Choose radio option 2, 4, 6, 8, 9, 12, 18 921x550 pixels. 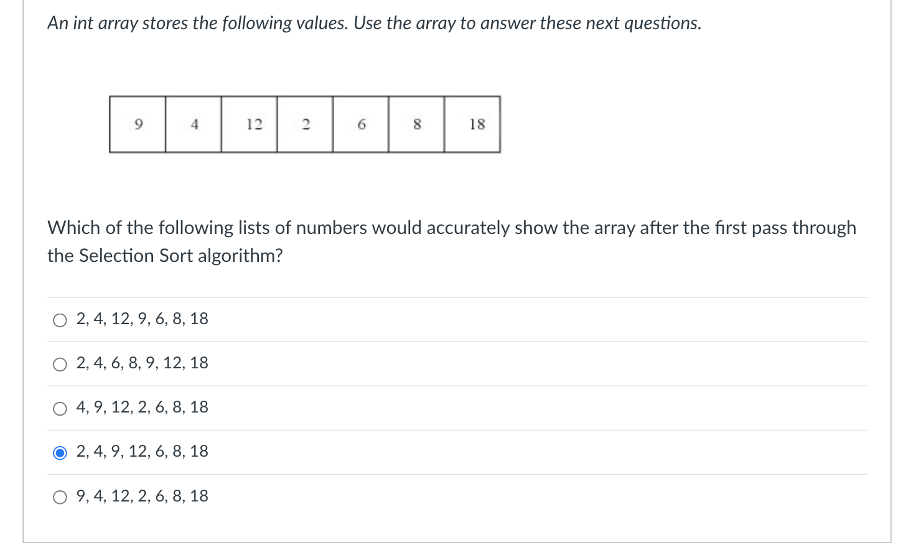(x=60, y=365)
